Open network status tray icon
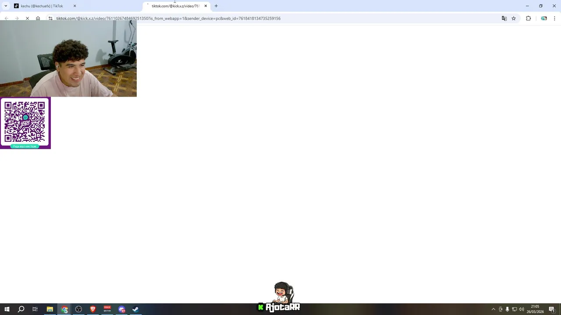Screen dimensions: 561x315 pos(515,309)
